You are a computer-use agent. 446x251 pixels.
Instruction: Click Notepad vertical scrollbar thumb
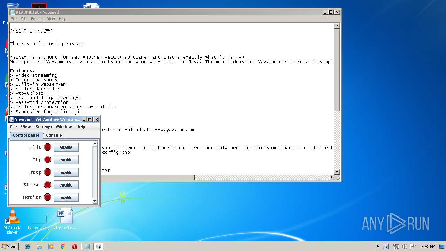[337, 70]
